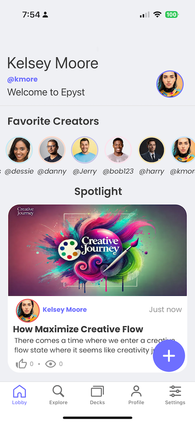Open @danny creator avatar
The height and width of the screenshot is (423, 195).
tap(52, 150)
